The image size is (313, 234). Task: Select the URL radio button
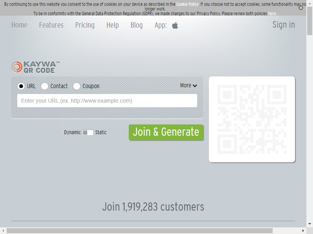click(21, 86)
